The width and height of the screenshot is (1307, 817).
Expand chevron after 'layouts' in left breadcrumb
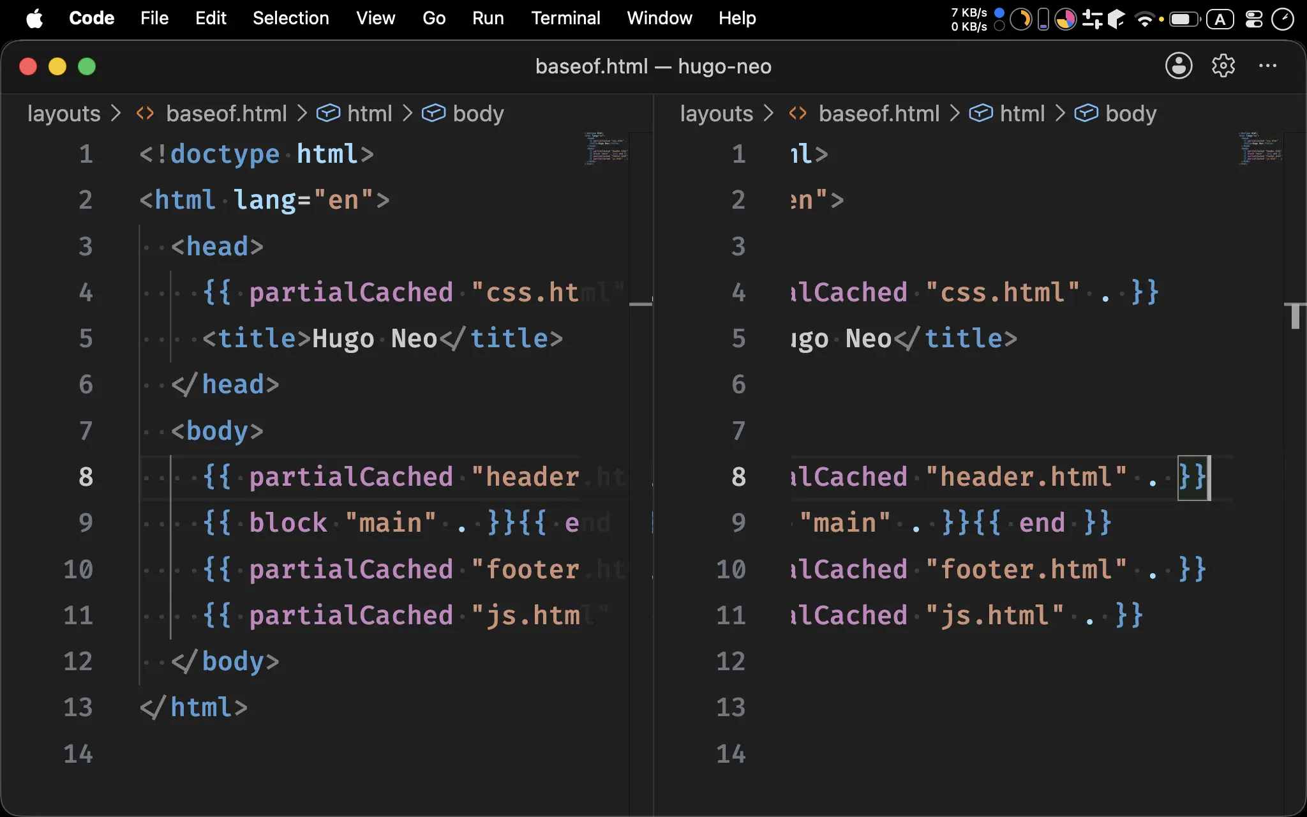pos(116,114)
